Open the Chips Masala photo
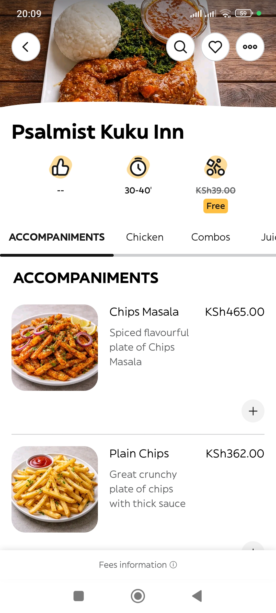This screenshot has width=276, height=613. (55, 347)
